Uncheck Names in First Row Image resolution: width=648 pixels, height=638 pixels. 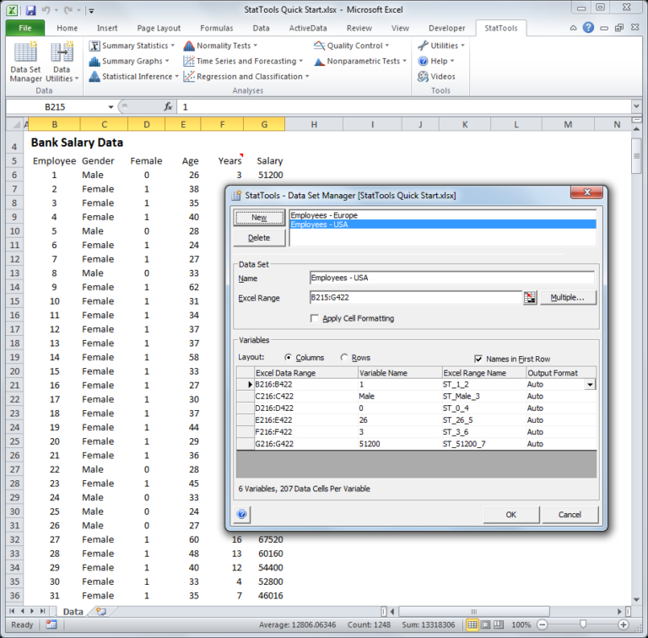tap(478, 359)
